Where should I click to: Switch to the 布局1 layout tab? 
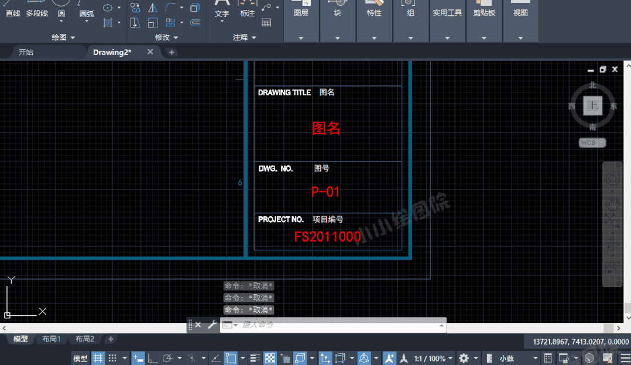pos(50,339)
